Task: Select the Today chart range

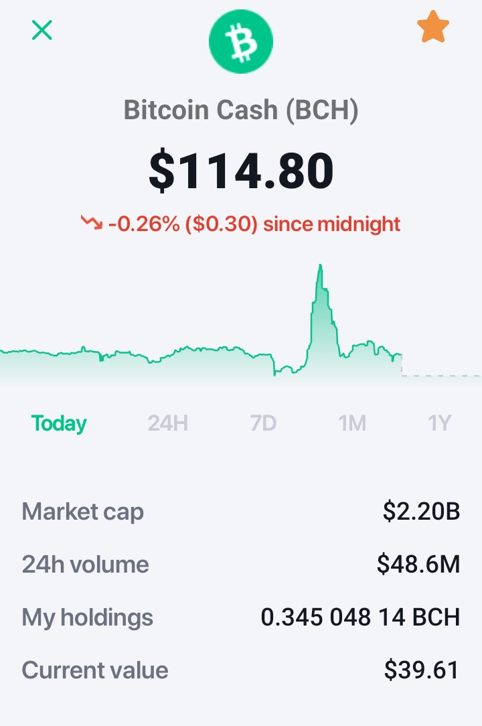Action: (x=59, y=423)
